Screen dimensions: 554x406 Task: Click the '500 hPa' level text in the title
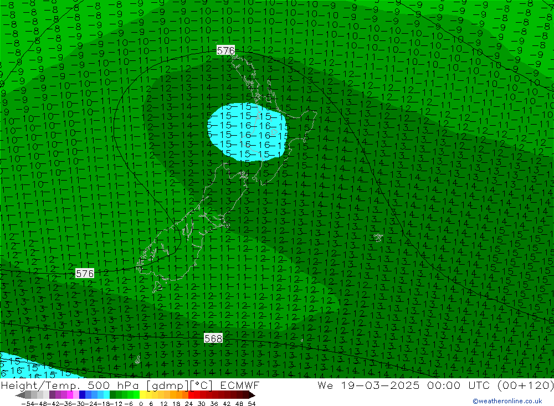click(112, 385)
